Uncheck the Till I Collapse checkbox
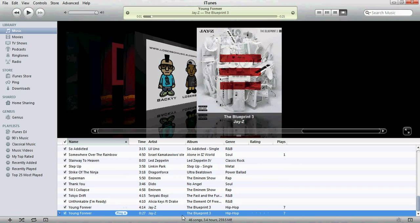420x223 pixels. click(x=65, y=190)
